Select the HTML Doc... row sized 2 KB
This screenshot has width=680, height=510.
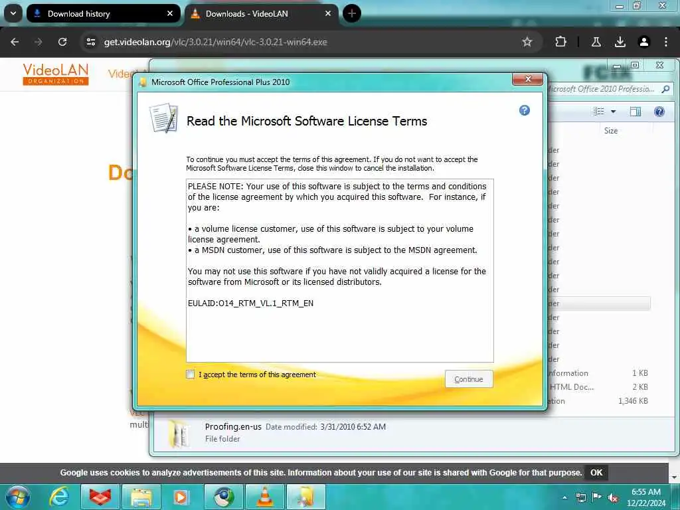598,387
